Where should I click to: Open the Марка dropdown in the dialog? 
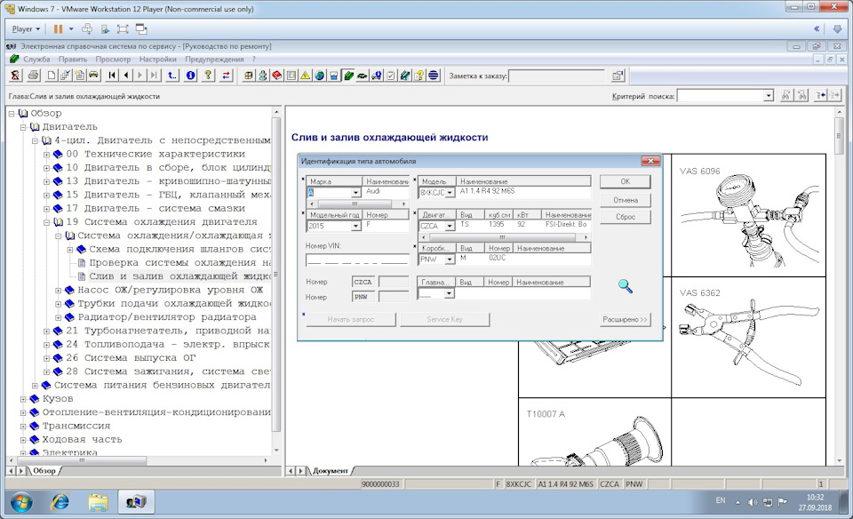(355, 192)
